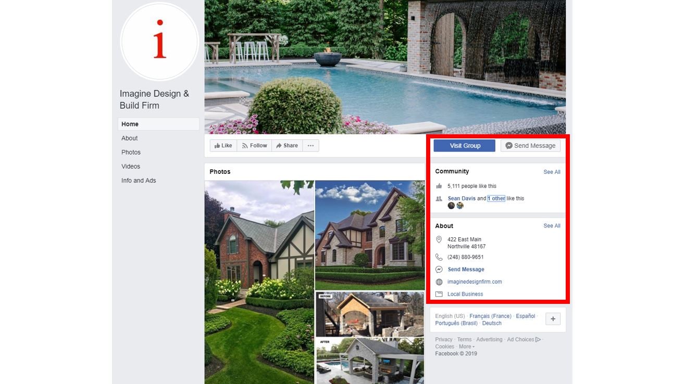The width and height of the screenshot is (685, 384).
Task: Select Info and Ads in sidebar
Action: click(139, 181)
